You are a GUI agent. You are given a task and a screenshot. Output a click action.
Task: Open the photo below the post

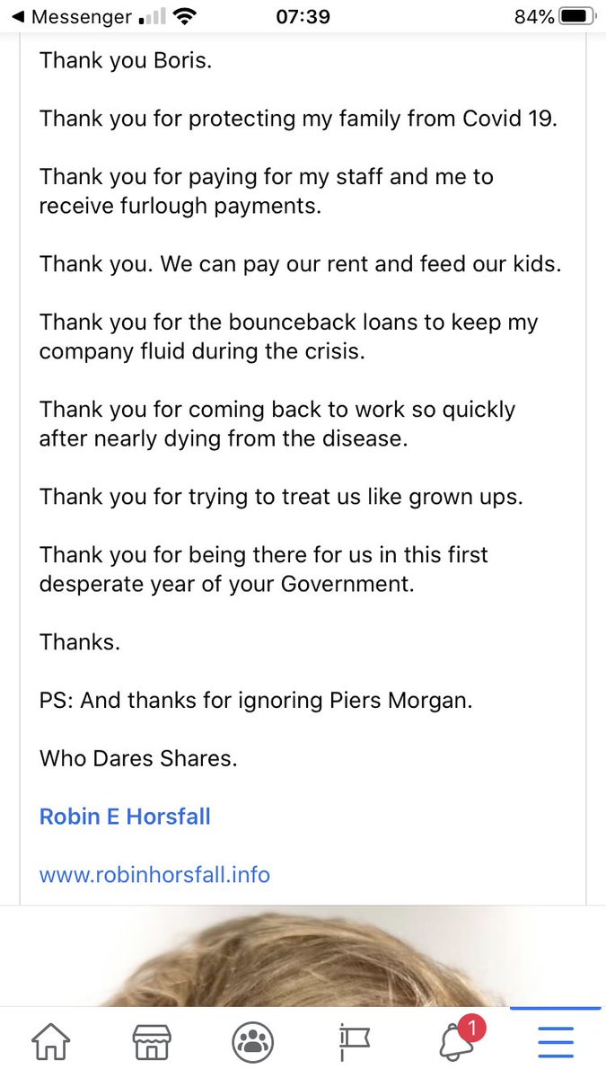pos(303,957)
